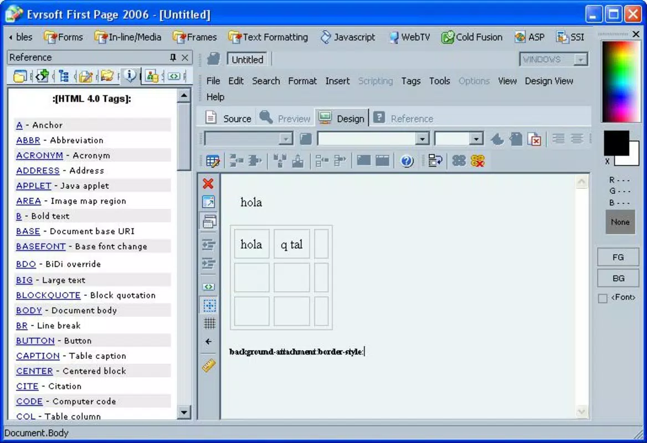The height and width of the screenshot is (443, 647).
Task: Select the info icon in Reference panel
Action: 130,76
